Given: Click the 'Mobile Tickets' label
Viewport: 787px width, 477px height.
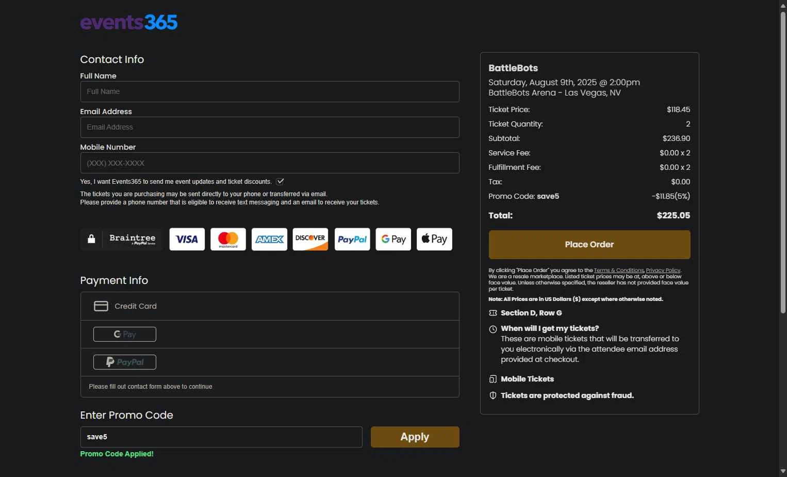Looking at the screenshot, I should pyautogui.click(x=527, y=379).
